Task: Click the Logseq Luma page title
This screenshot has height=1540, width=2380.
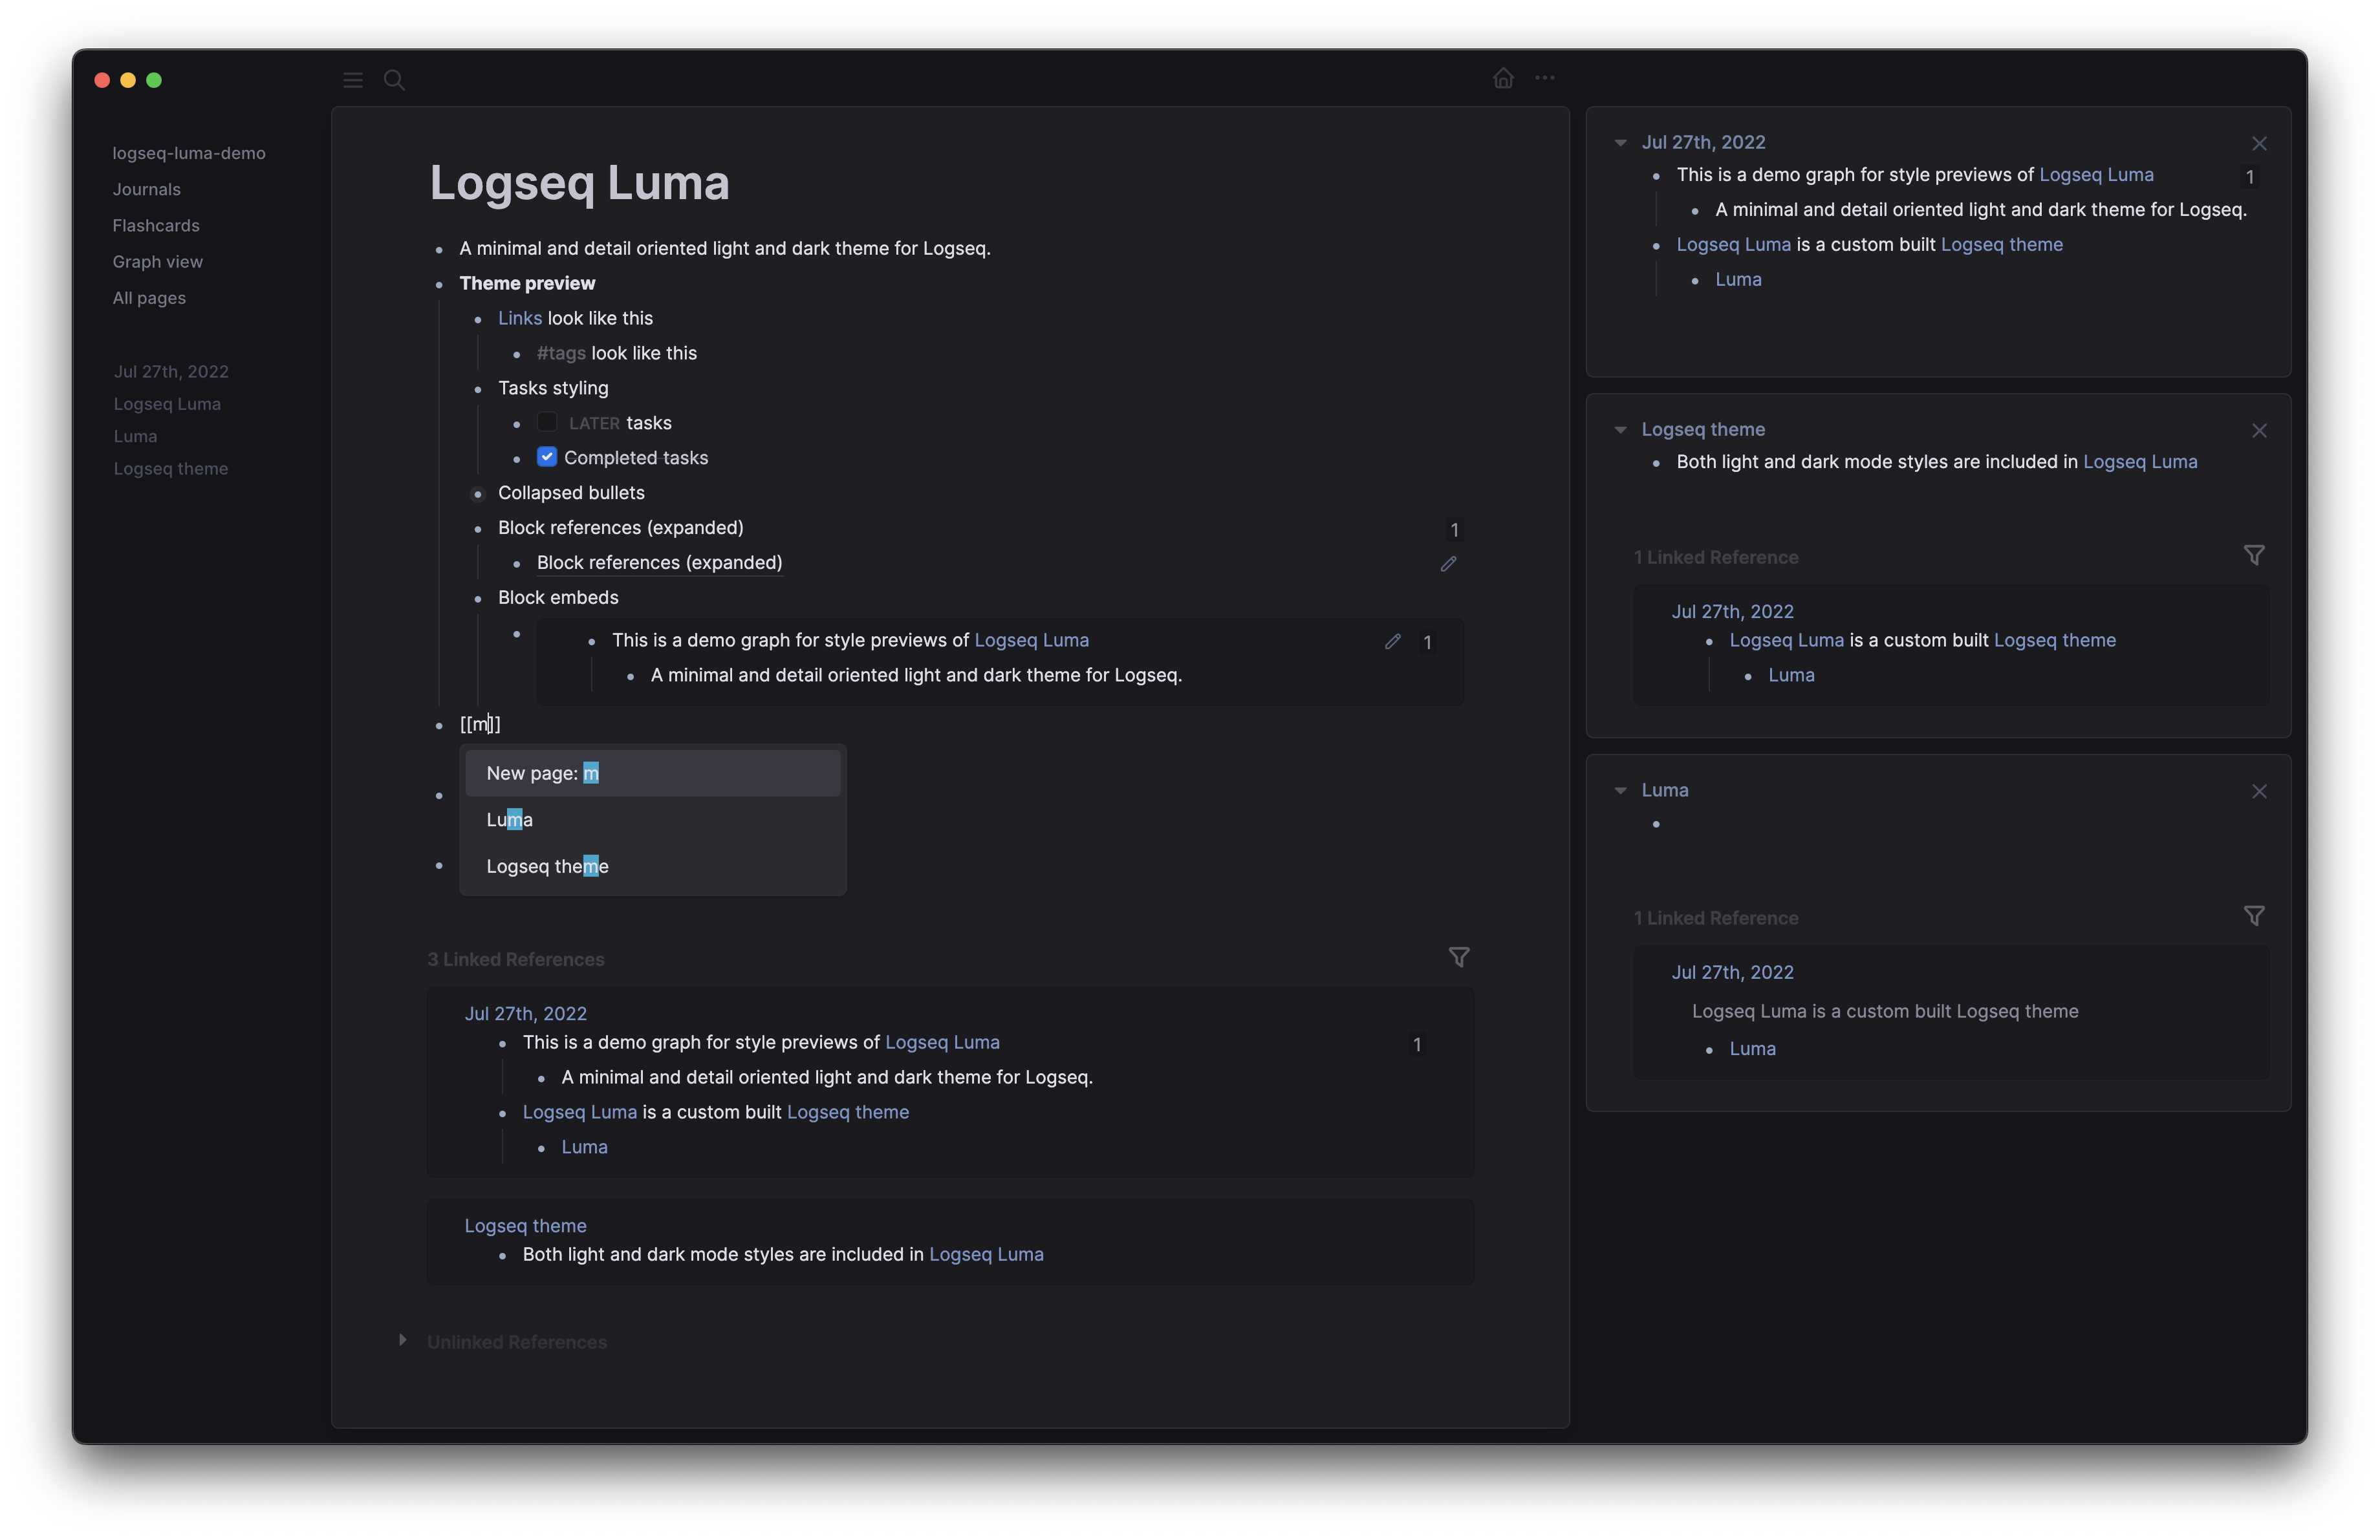Action: point(580,183)
